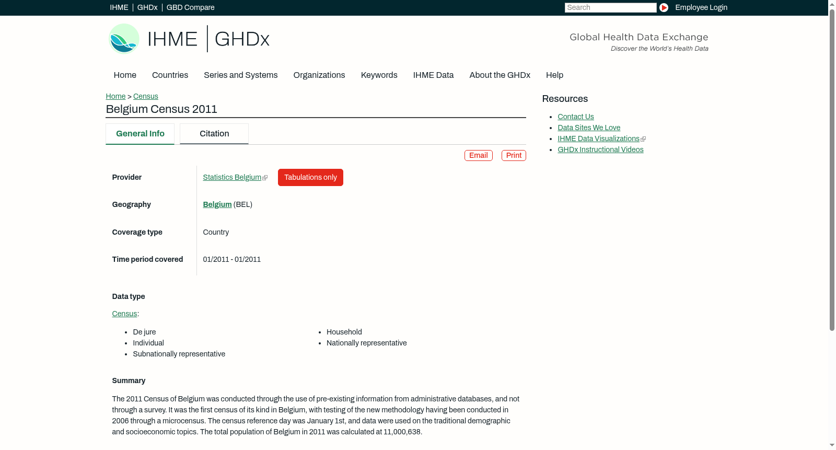The height and width of the screenshot is (450, 836).
Task: Click the 'Belgium Census 2011' page title
Action: point(161,109)
